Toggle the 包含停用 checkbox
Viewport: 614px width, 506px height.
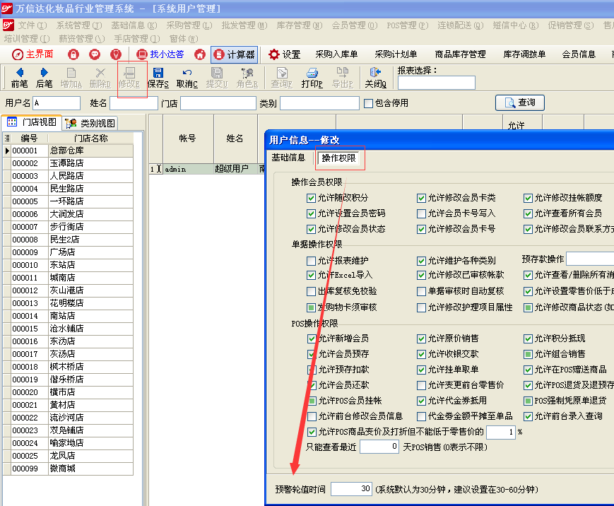(368, 103)
